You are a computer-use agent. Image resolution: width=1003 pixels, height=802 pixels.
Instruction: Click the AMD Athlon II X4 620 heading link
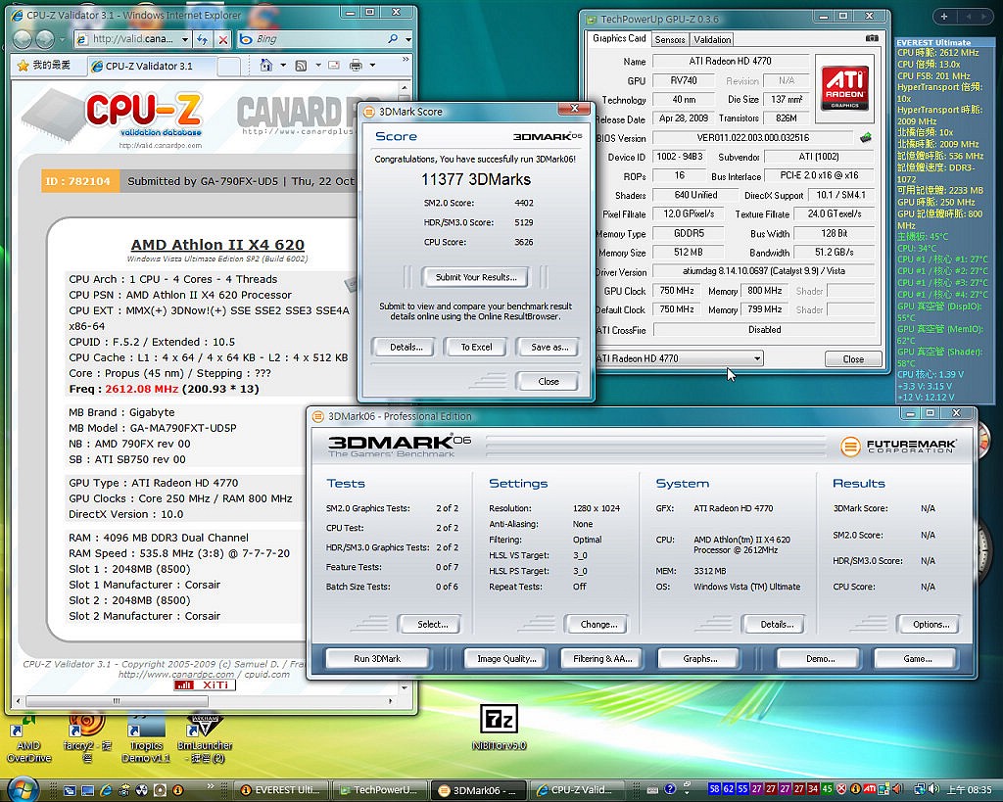coord(217,244)
